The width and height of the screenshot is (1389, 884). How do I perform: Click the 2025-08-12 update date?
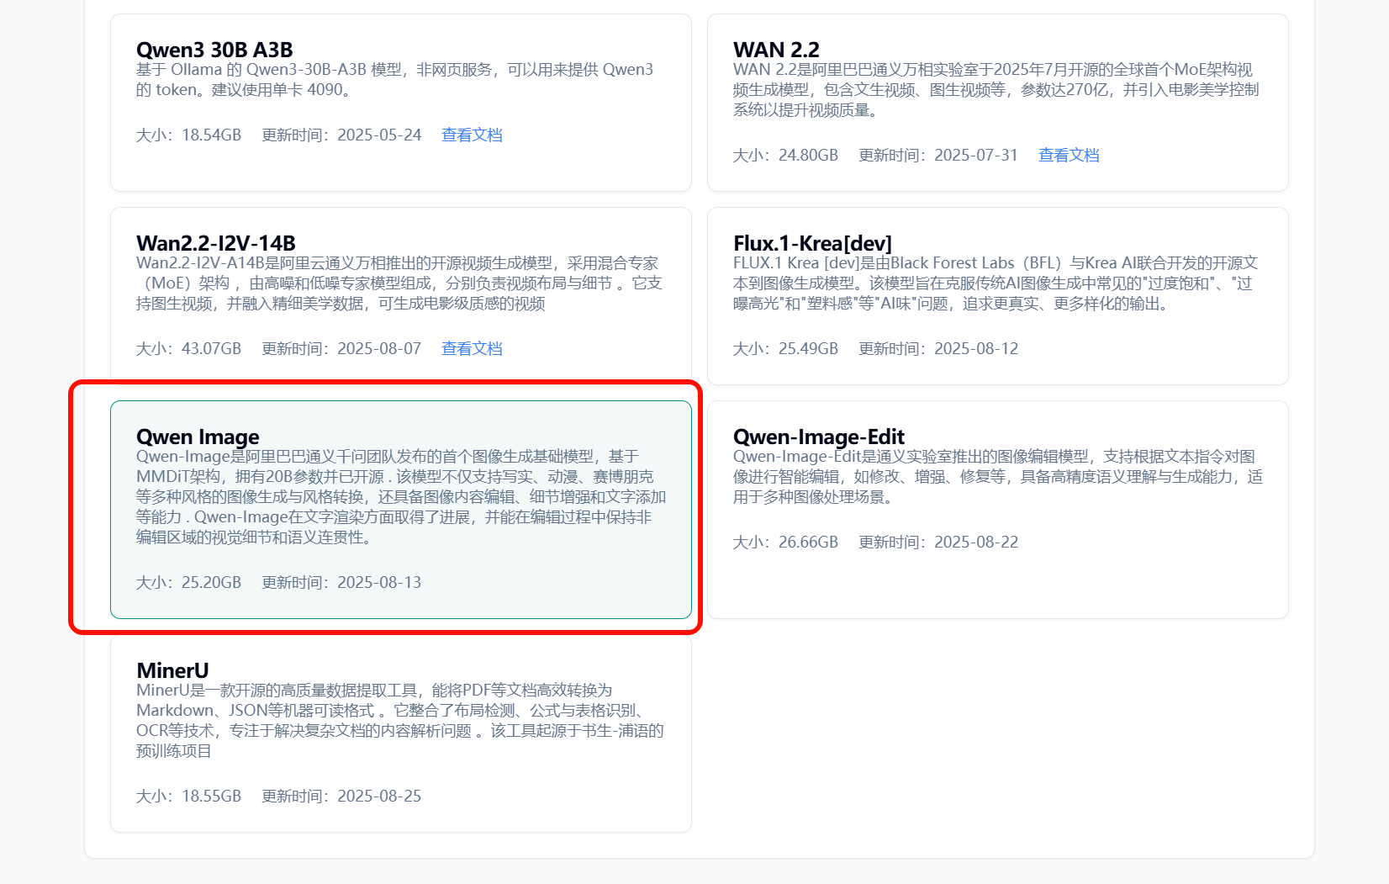pyautogui.click(x=975, y=349)
